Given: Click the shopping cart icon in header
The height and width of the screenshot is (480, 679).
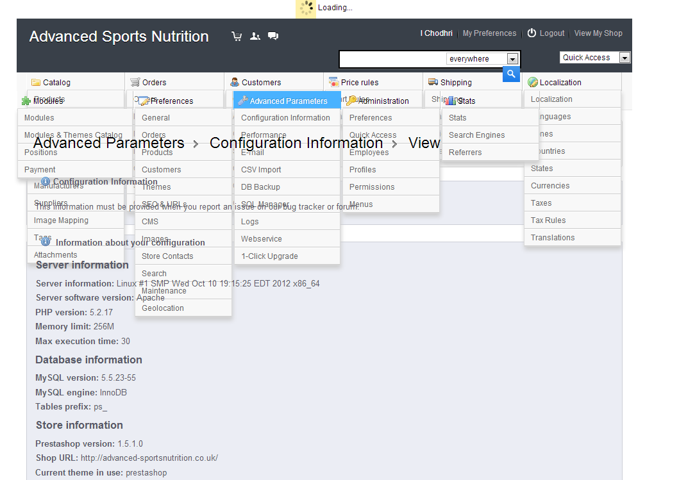Looking at the screenshot, I should click(237, 36).
